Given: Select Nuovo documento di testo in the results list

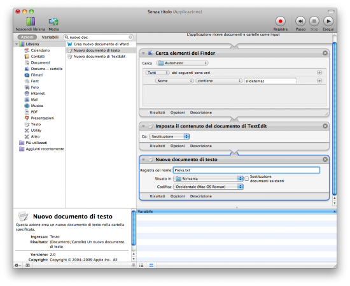Looking at the screenshot, I should tap(101, 50).
